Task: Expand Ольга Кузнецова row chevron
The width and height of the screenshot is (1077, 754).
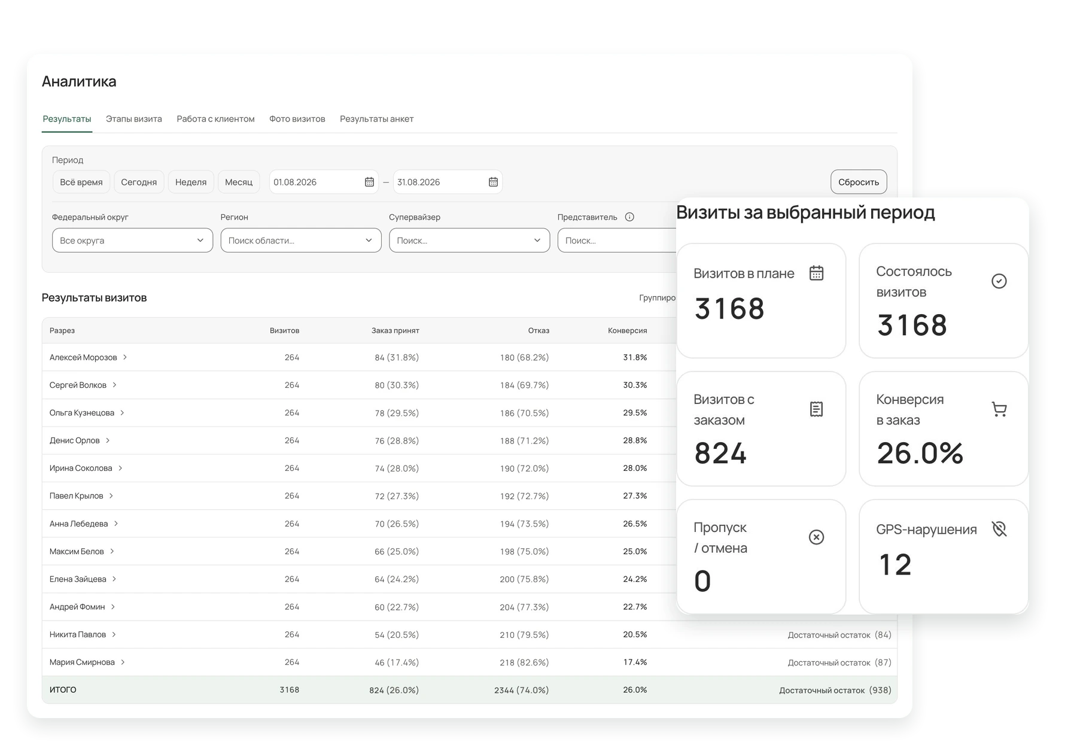Action: [122, 413]
